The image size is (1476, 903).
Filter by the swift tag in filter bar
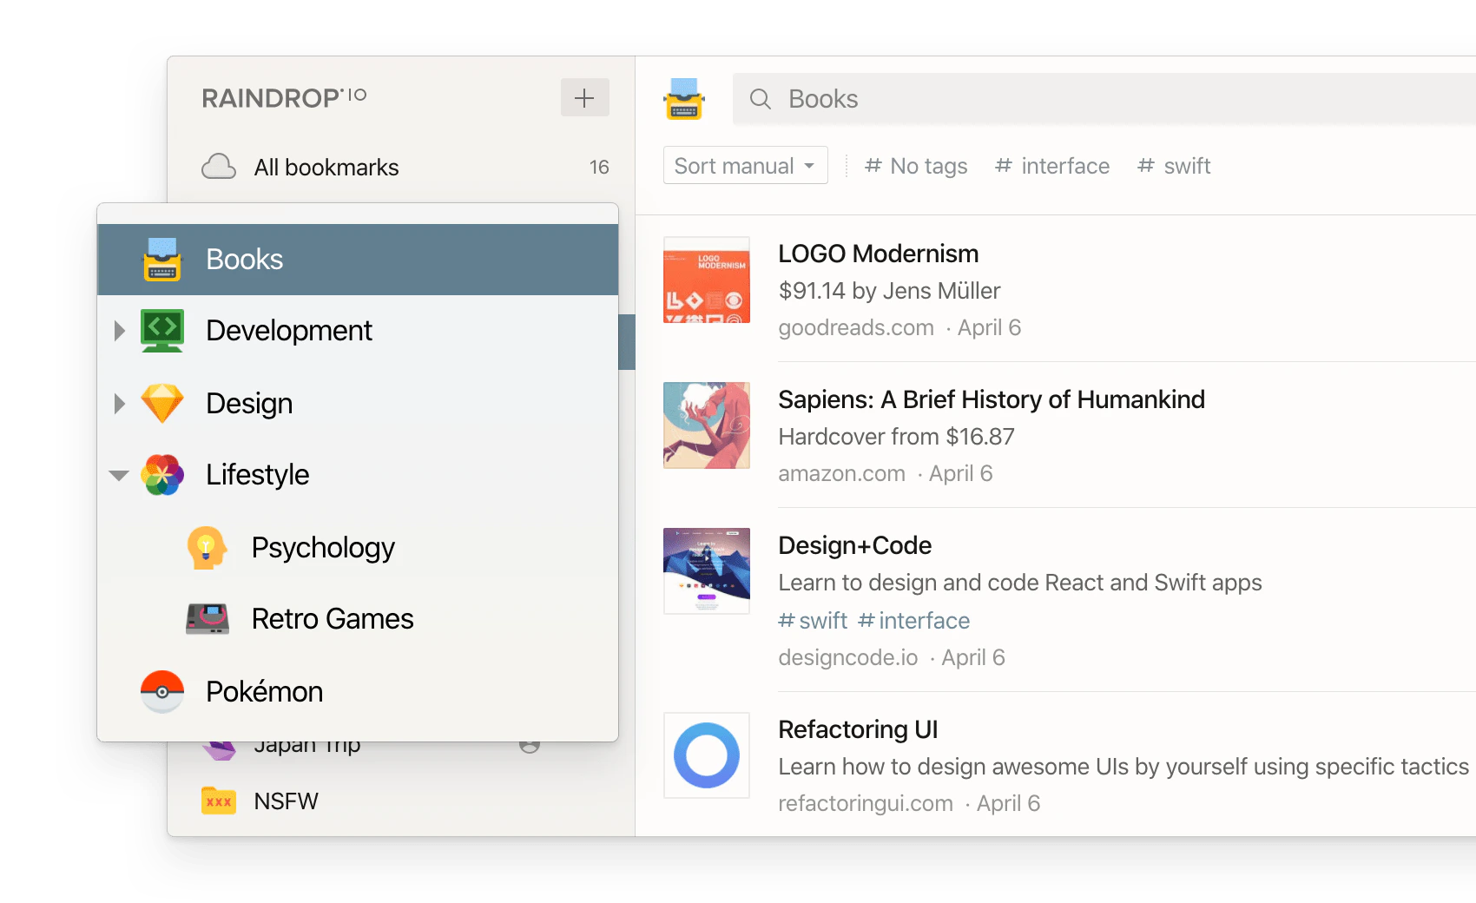(x=1174, y=166)
